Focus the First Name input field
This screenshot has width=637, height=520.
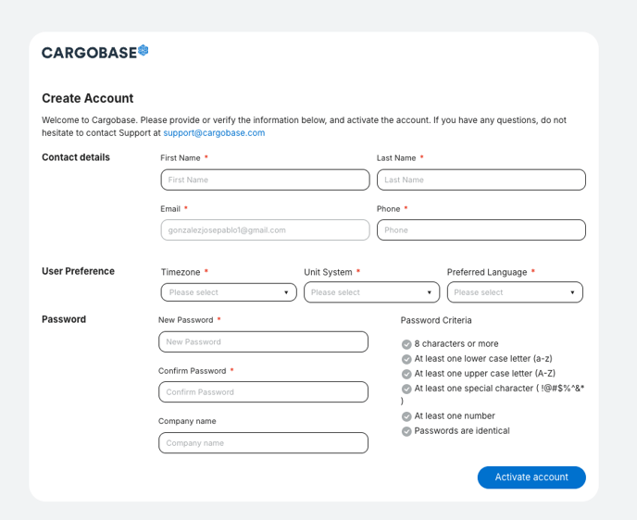click(266, 180)
